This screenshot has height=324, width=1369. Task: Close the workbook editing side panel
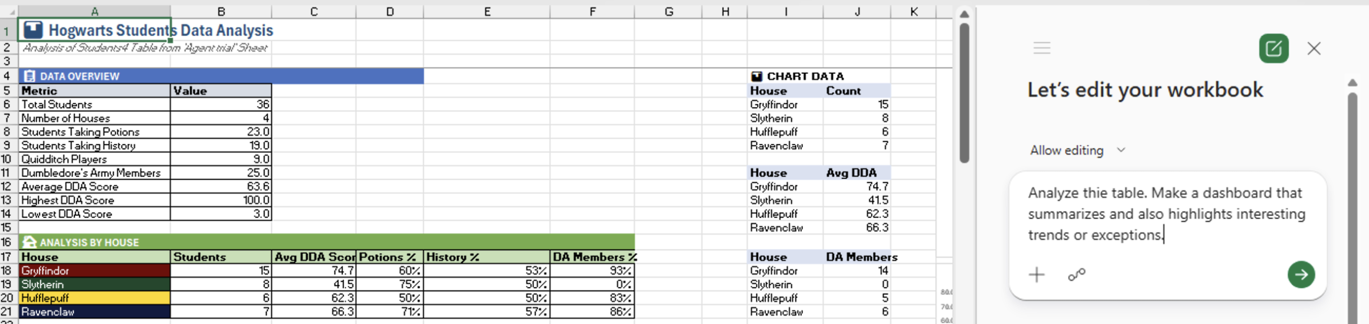click(1313, 49)
